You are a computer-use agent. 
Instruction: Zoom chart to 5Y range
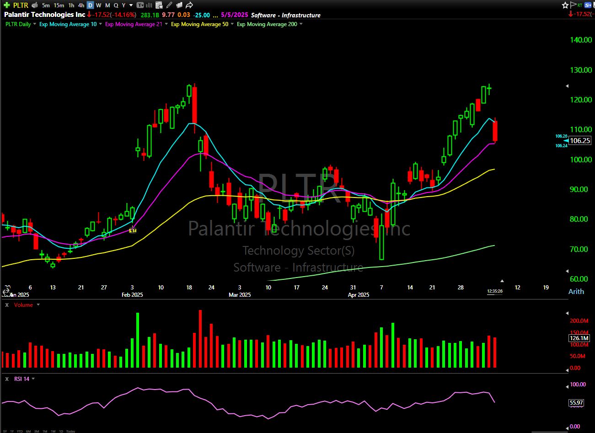pyautogui.click(x=5, y=431)
